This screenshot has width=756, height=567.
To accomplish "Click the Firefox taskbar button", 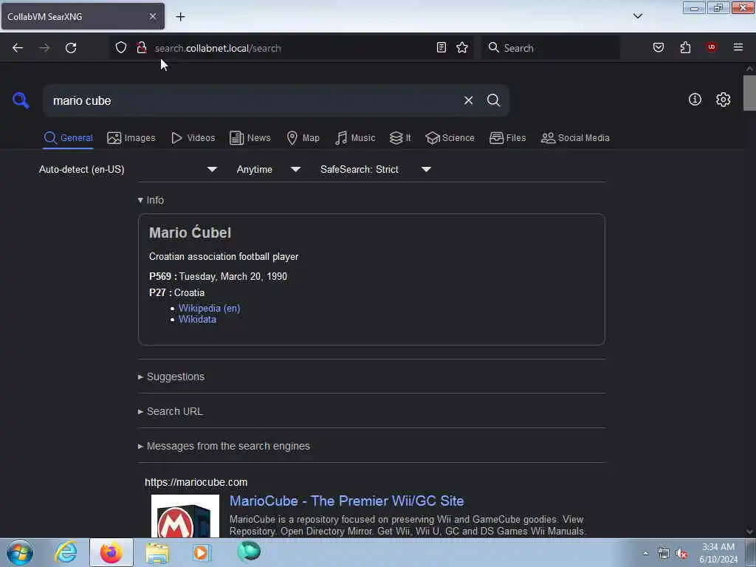I will pyautogui.click(x=111, y=552).
